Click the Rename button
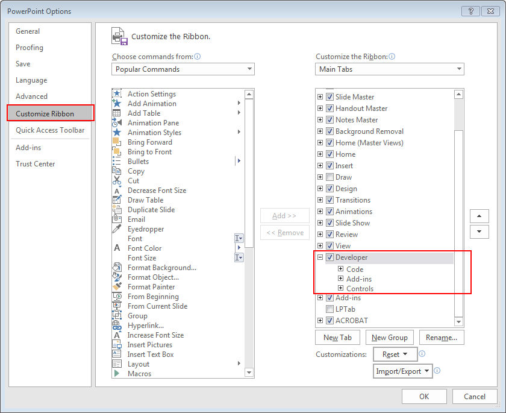 [x=442, y=337]
